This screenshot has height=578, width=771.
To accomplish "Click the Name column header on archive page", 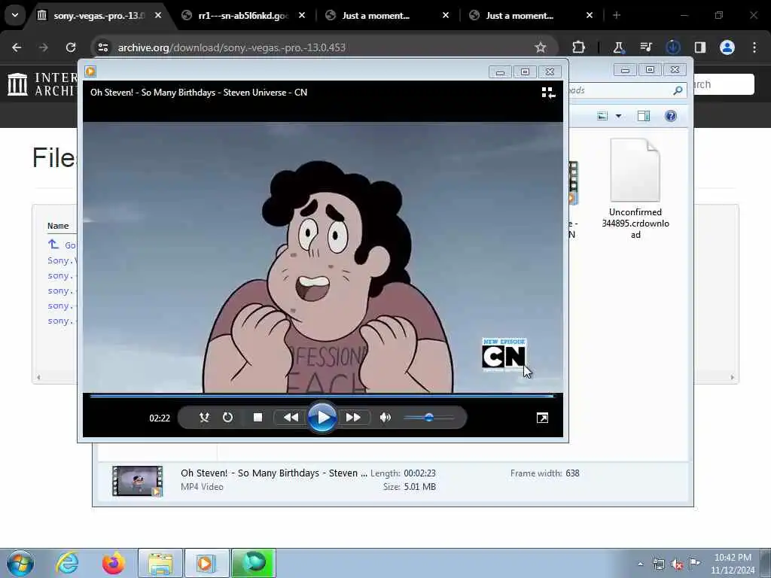I will (x=58, y=226).
